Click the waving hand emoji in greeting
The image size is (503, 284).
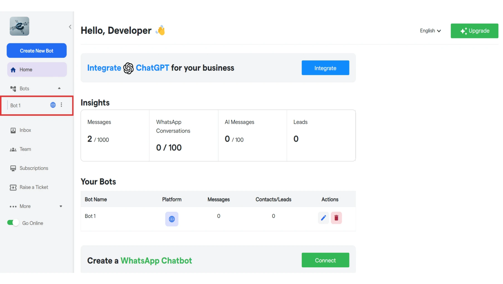click(x=160, y=30)
